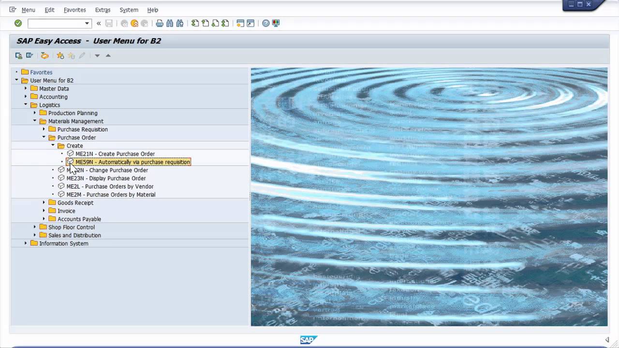The image size is (619, 348).
Task: Select ME59N - Automatically via purchase requisition
Action: pos(133,162)
